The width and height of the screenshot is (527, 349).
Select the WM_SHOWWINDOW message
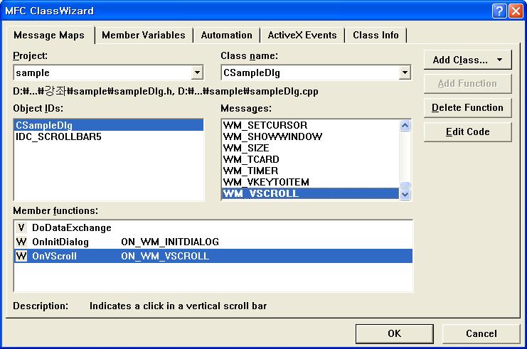pyautogui.click(x=311, y=136)
